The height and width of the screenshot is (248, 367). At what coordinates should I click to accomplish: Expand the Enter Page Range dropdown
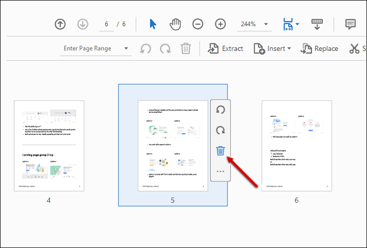coord(126,49)
